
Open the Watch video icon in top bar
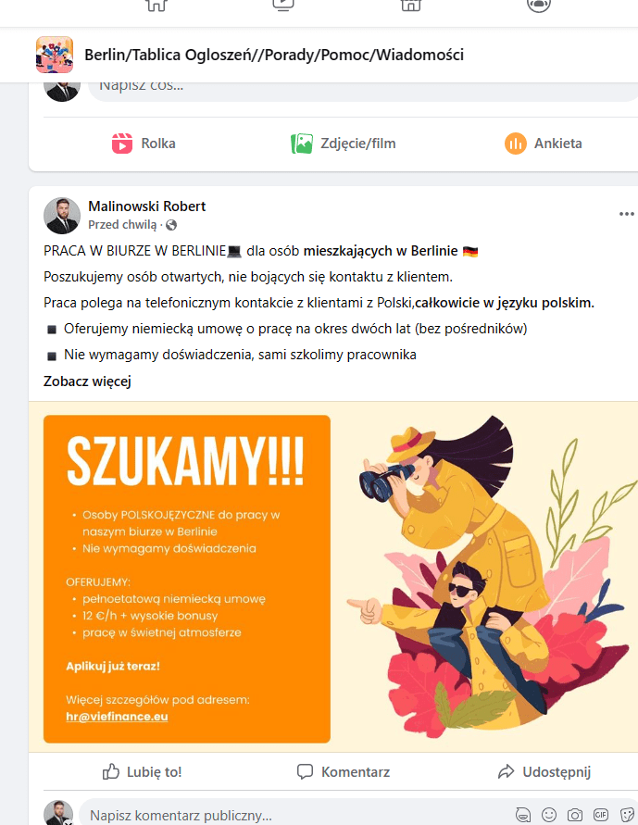point(283,6)
